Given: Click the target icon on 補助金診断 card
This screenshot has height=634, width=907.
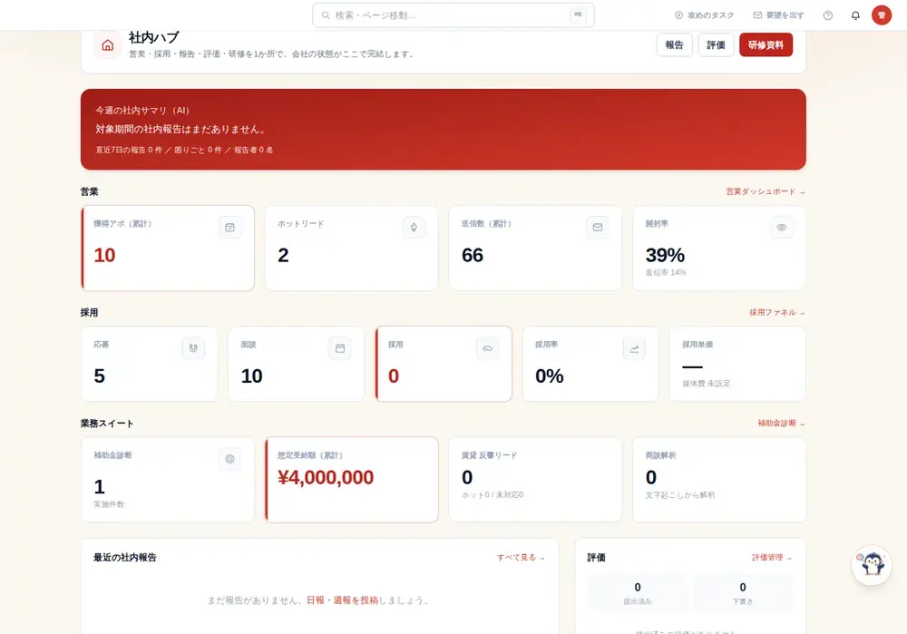Looking at the screenshot, I should click(x=229, y=459).
